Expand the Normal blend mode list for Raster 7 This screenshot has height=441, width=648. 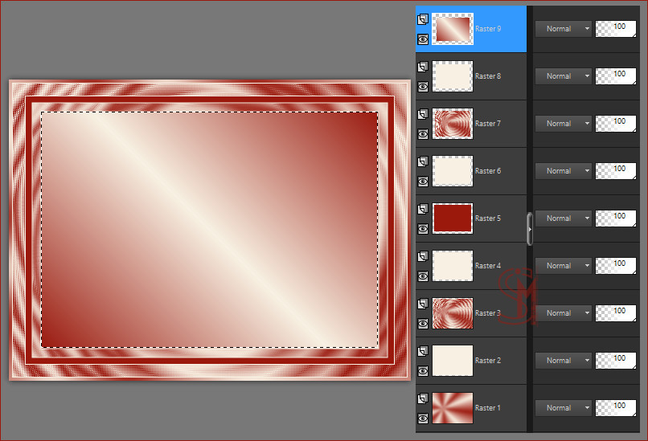(x=563, y=124)
